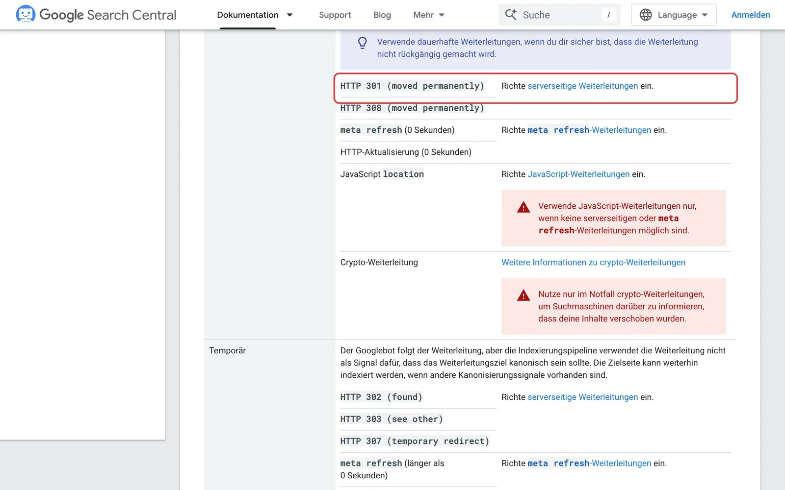Expand the Dokumentation dropdown arrow

click(289, 15)
